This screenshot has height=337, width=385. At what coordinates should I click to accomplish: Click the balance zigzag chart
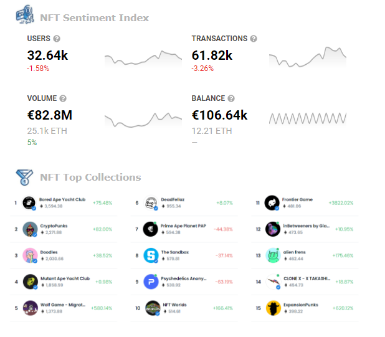(x=308, y=118)
